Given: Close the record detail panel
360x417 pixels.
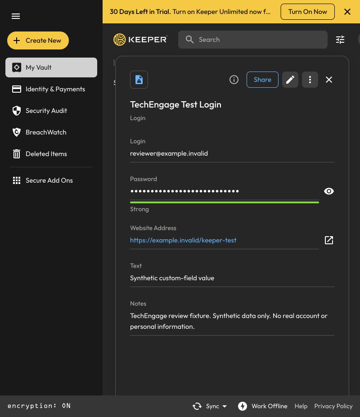Looking at the screenshot, I should [329, 80].
